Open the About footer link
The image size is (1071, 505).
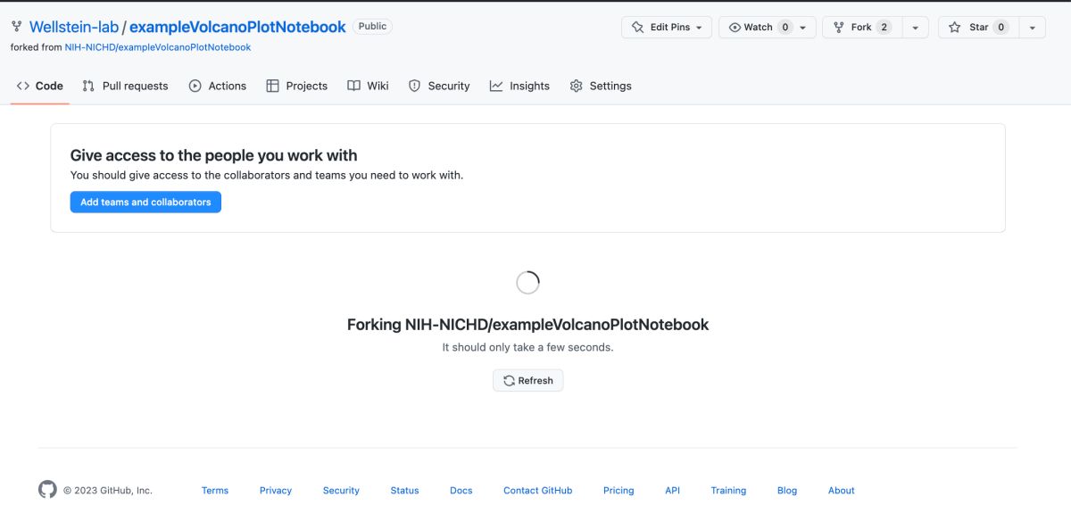pos(842,491)
